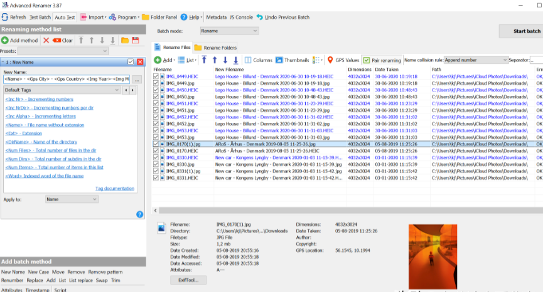Uncheck IMG_0331.HEIC file checkbox

(x=156, y=178)
